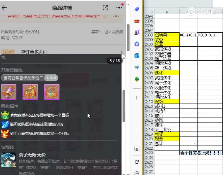Add a sidebar app with plus icon
This screenshot has width=223, height=175.
137,98
